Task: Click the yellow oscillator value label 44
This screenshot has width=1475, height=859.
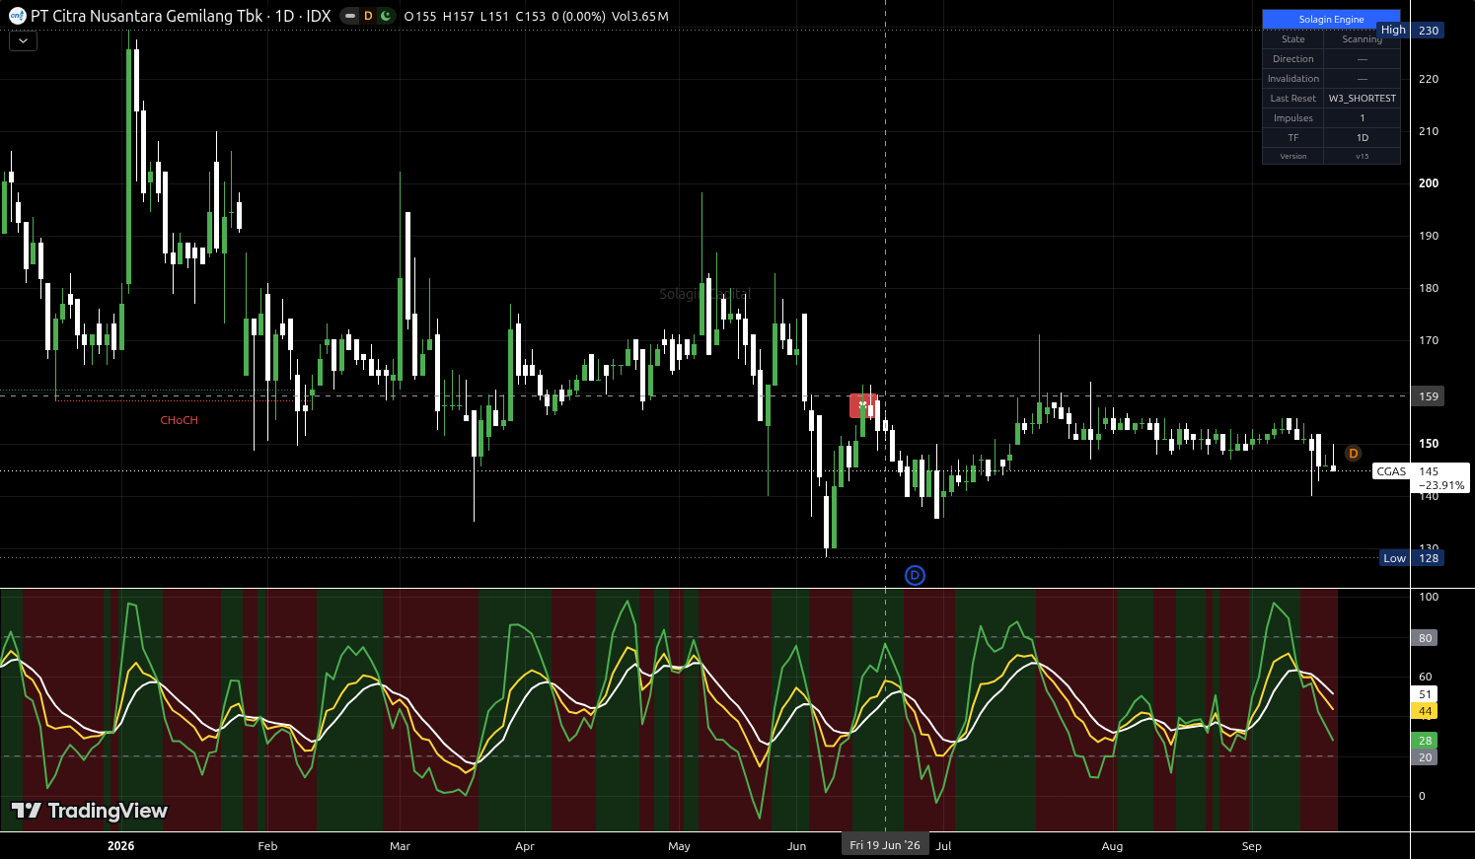Action: 1425,711
